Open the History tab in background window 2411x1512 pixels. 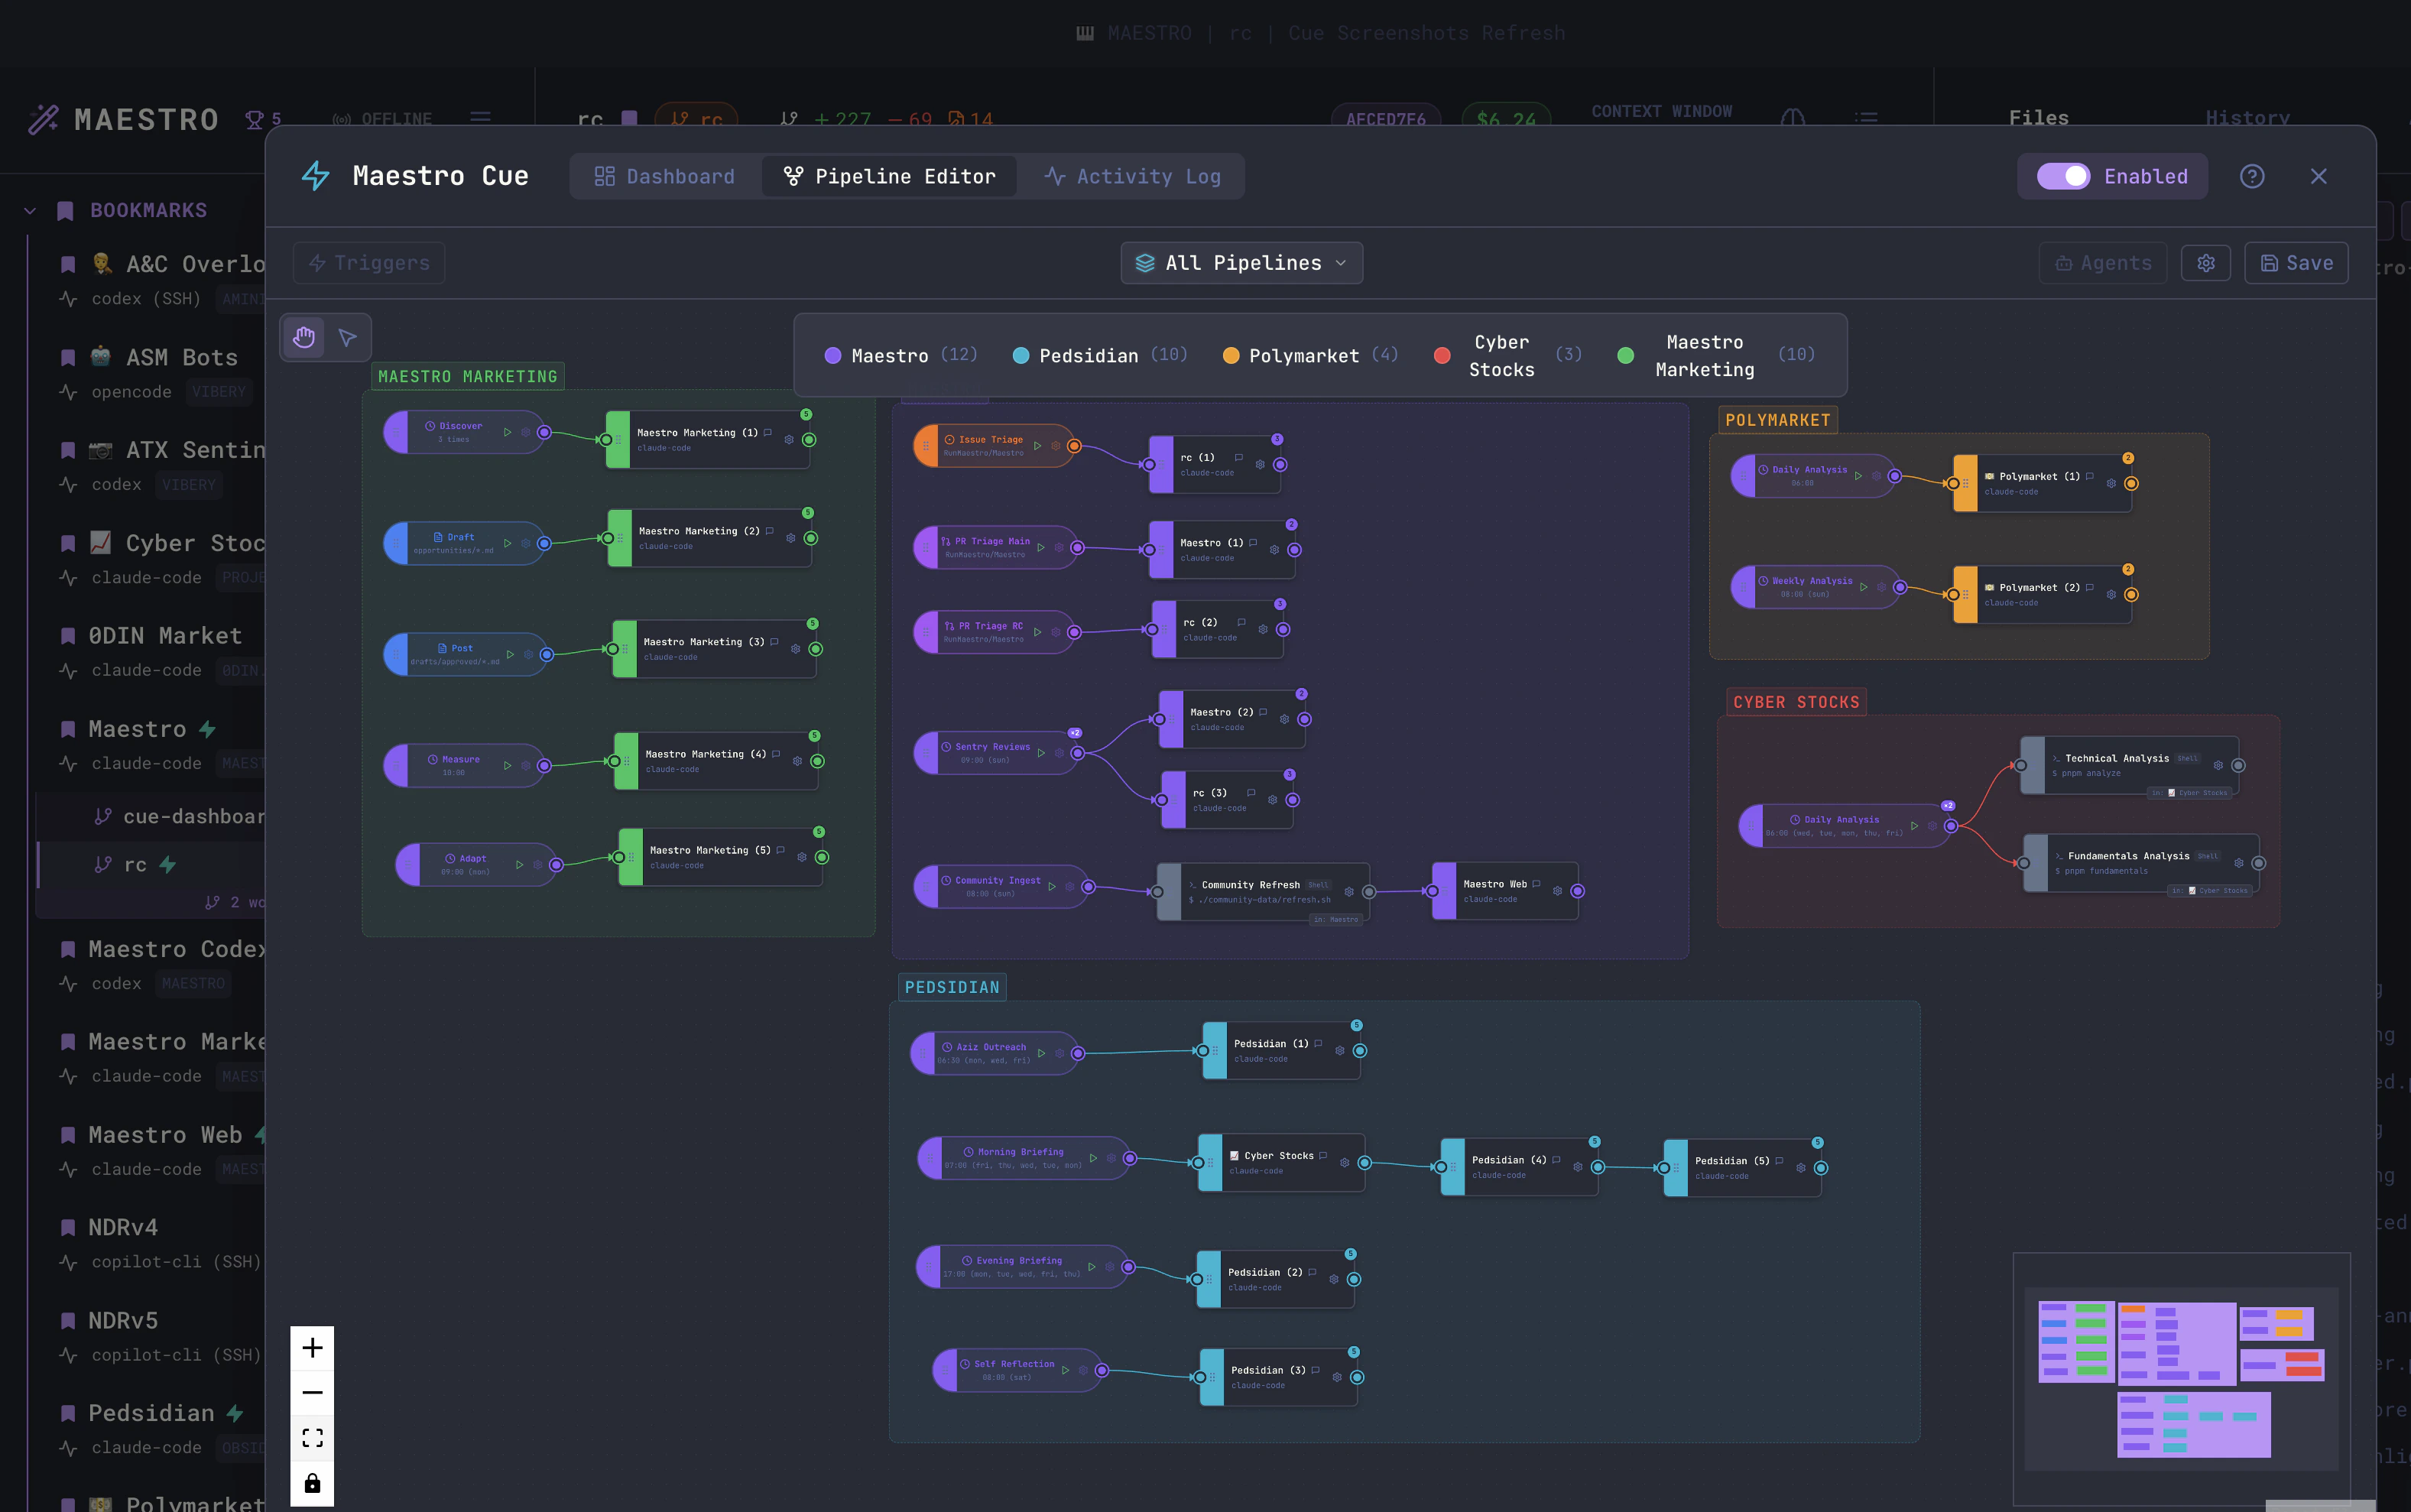[x=2247, y=118]
